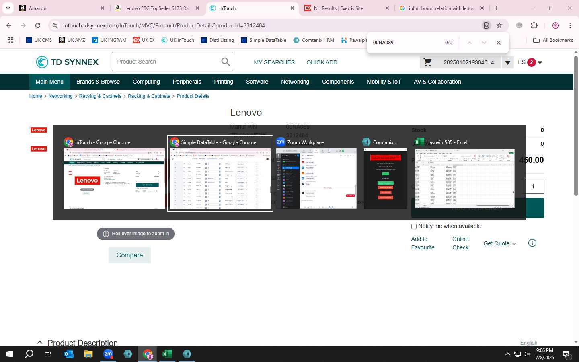Screen dimensions: 579x362
Task: Open Printing menu
Action: click(224, 82)
